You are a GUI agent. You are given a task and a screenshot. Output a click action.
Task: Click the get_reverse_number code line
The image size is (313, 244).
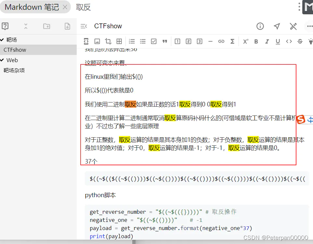(163, 212)
